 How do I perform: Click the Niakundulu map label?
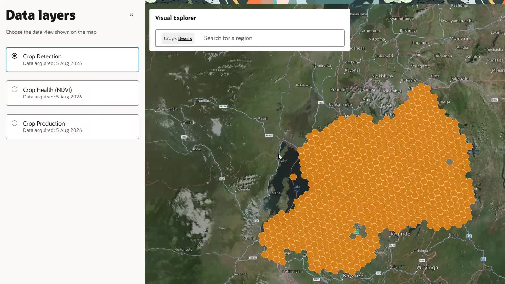click(183, 249)
